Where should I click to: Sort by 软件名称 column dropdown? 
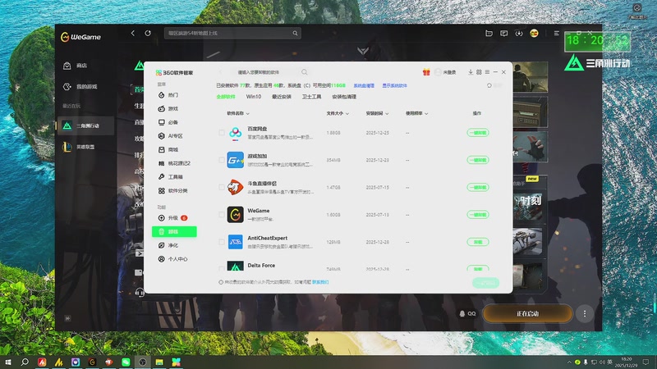(x=238, y=113)
